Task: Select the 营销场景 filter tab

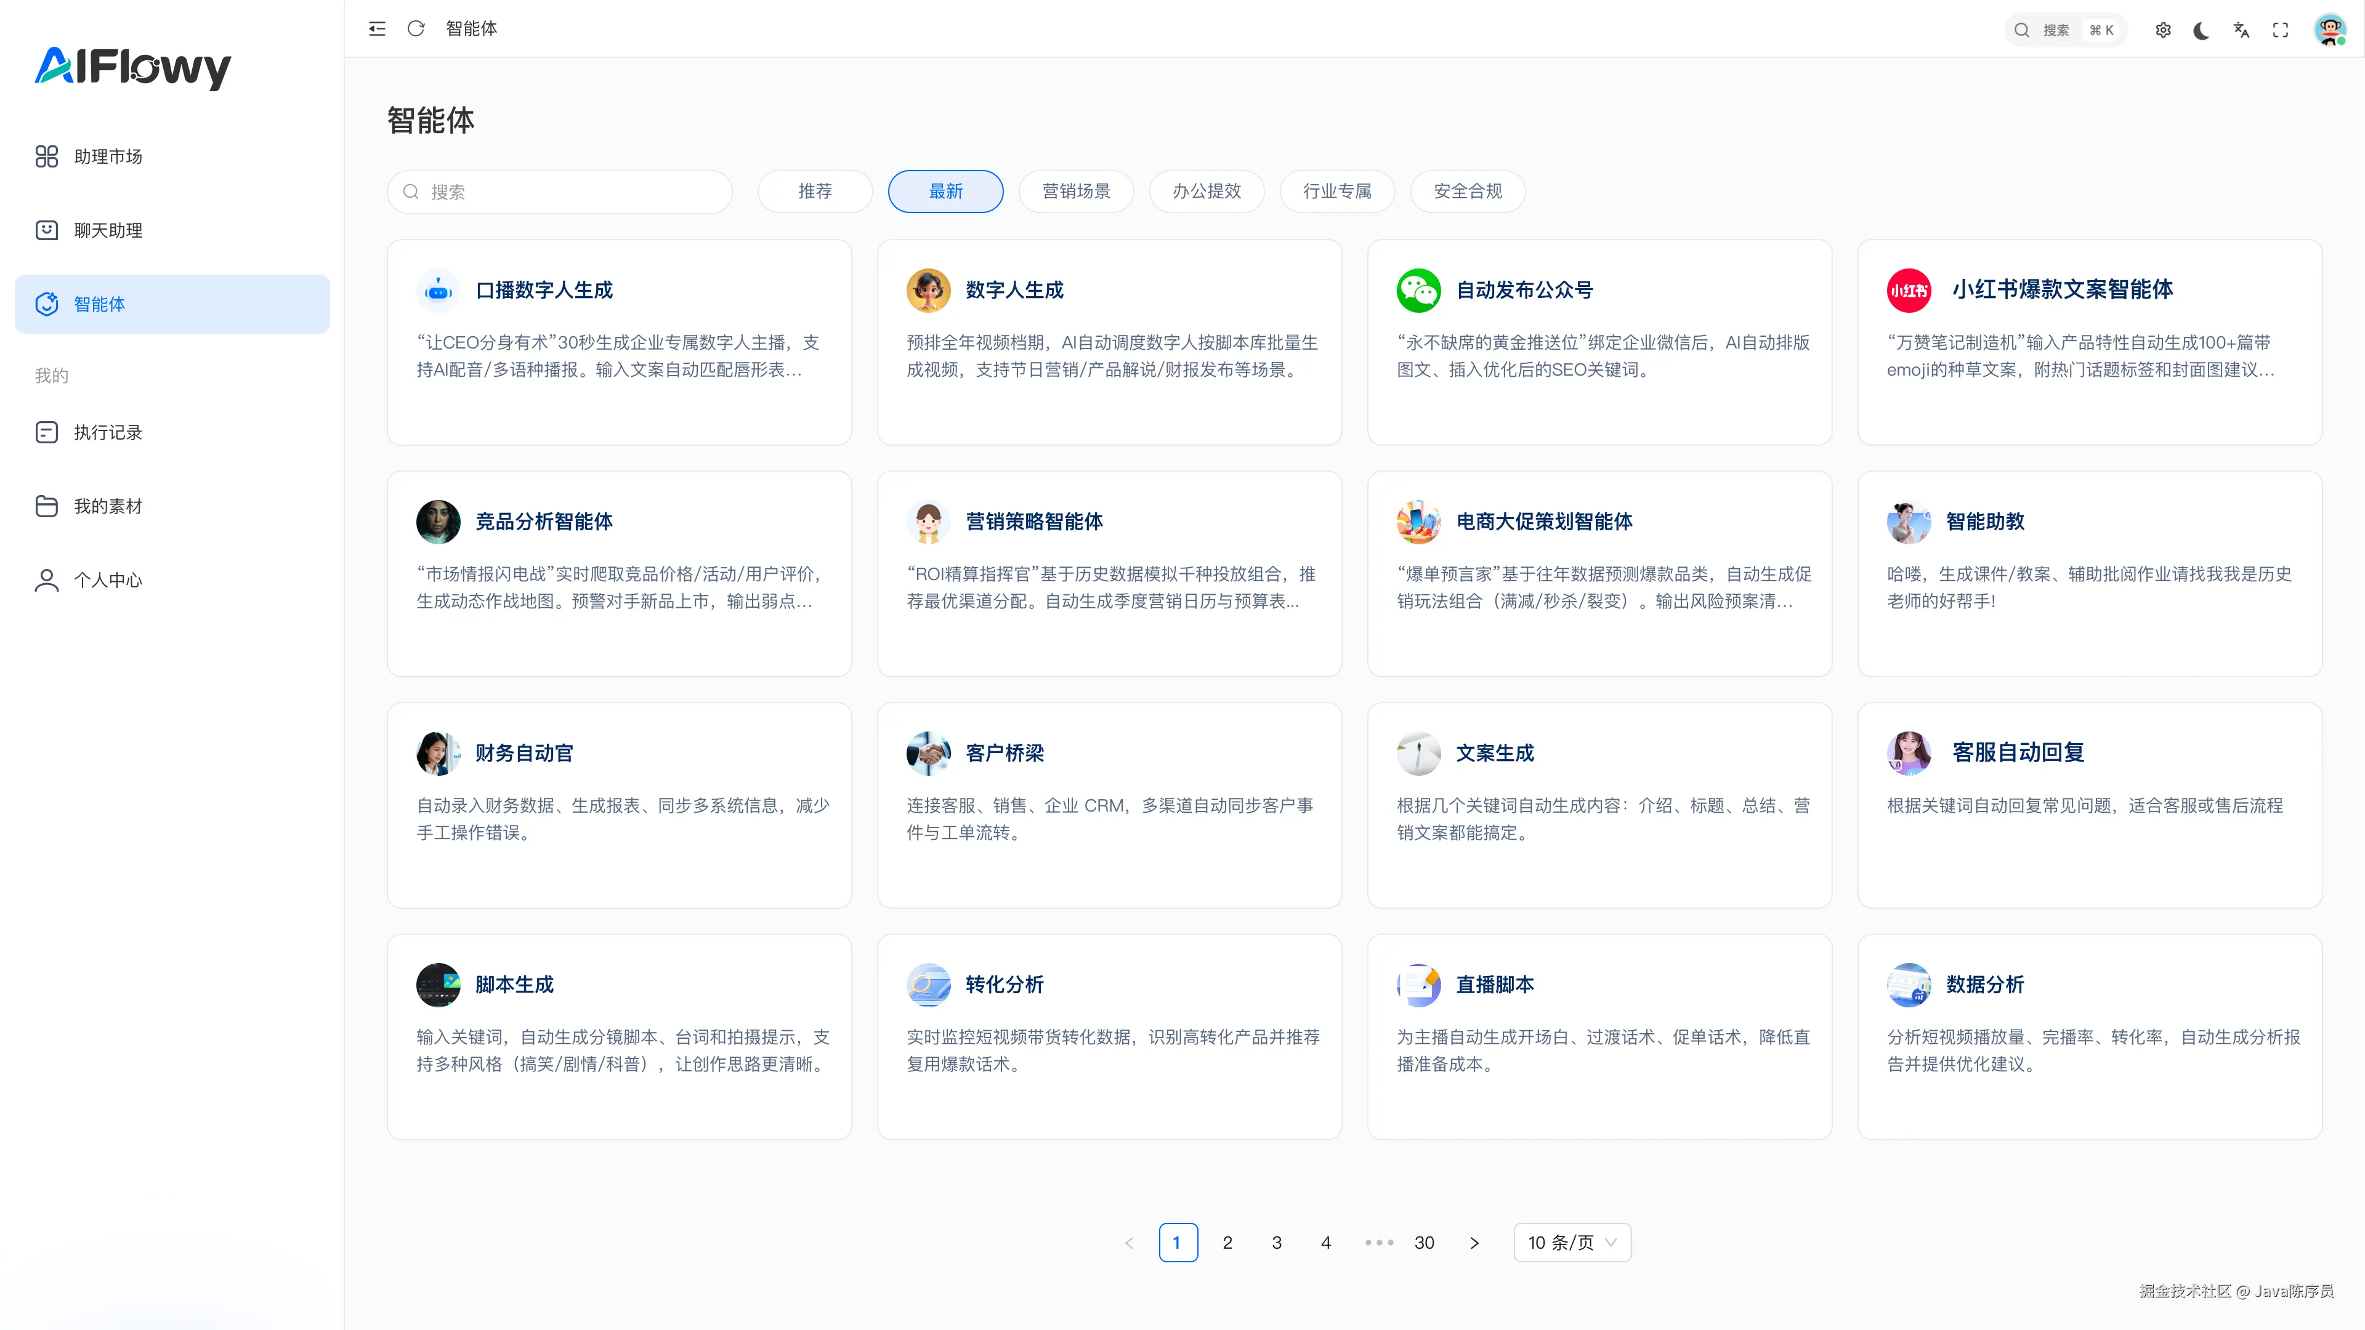Action: pyautogui.click(x=1076, y=191)
